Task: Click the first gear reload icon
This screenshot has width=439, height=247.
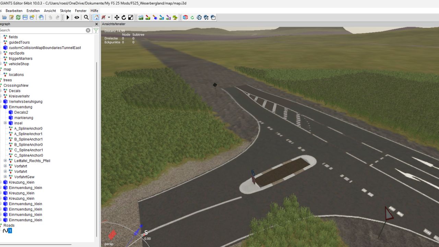Action: coord(199,17)
